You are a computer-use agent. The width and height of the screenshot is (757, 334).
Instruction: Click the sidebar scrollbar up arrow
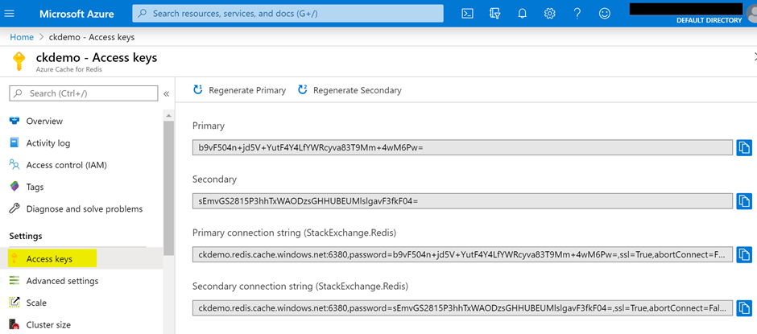point(168,116)
